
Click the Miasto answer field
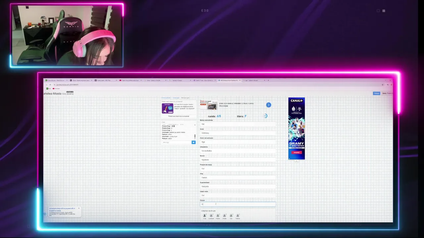[x=238, y=160]
